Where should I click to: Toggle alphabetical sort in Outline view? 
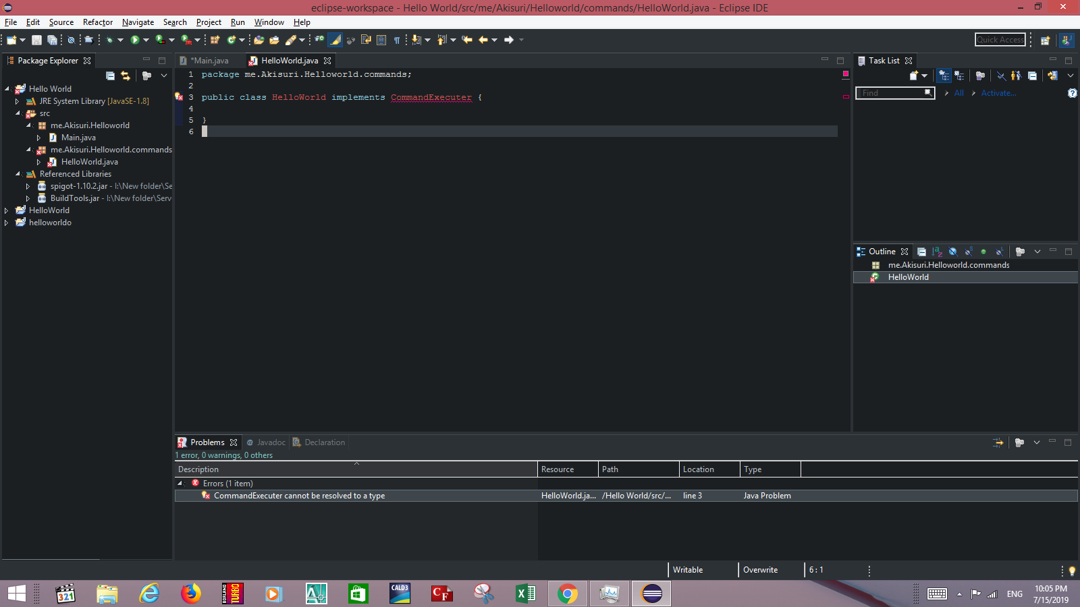point(937,252)
